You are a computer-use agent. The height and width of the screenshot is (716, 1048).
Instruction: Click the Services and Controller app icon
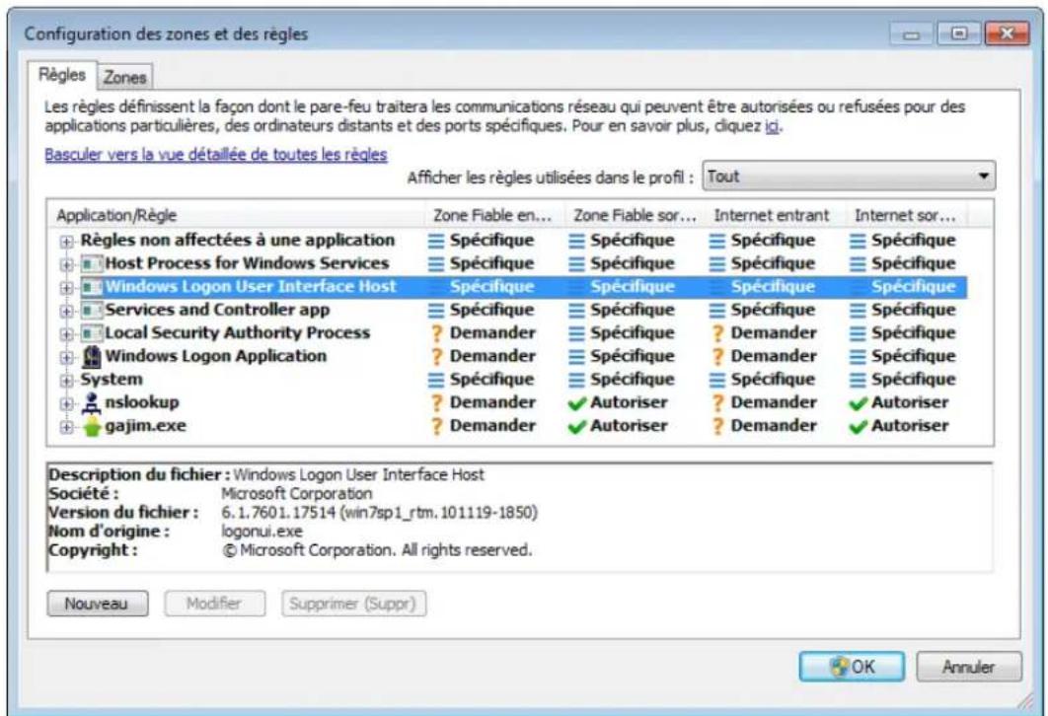click(x=92, y=310)
